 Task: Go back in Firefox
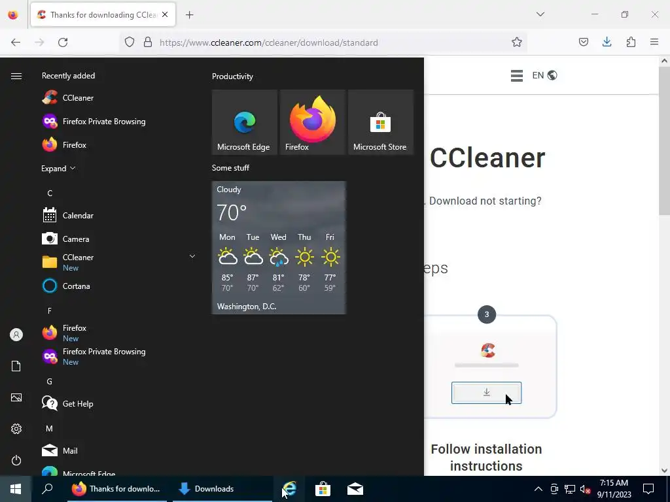pos(16,42)
